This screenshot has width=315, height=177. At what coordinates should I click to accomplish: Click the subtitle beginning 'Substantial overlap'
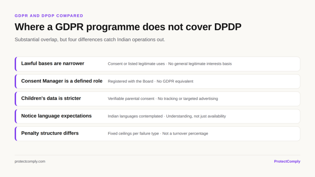point(90,40)
